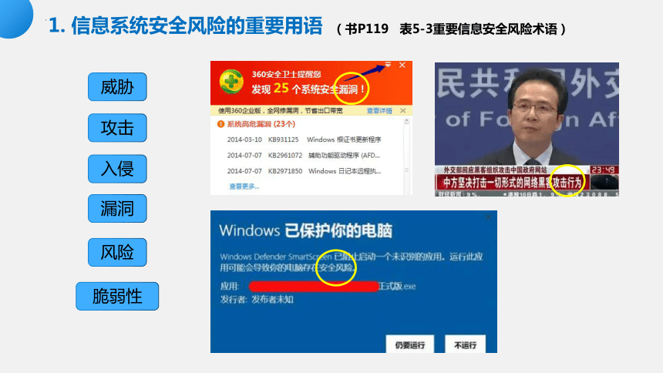Screen dimensions: 663x373
Task: Select the 漏洞 term button
Action: tap(117, 209)
